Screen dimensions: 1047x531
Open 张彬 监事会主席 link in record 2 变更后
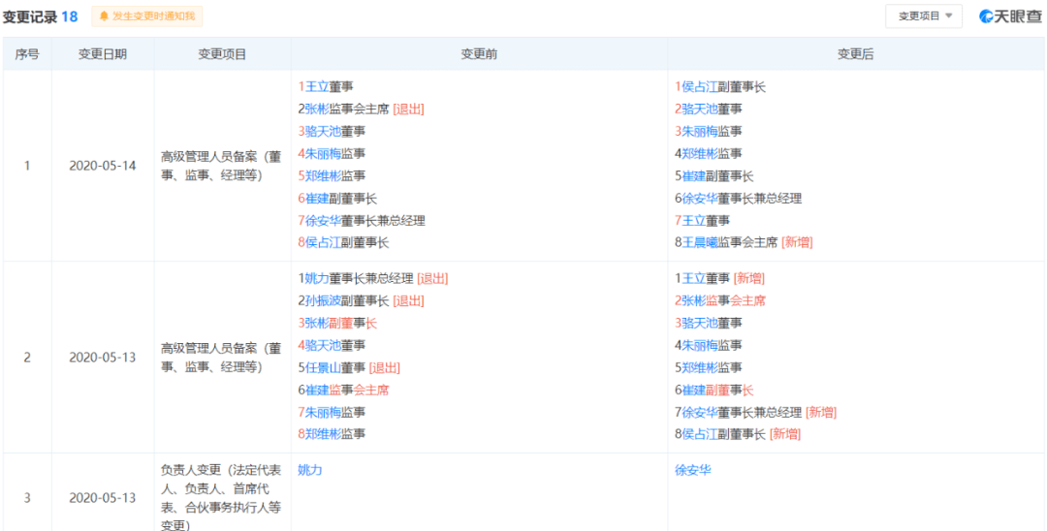(694, 300)
